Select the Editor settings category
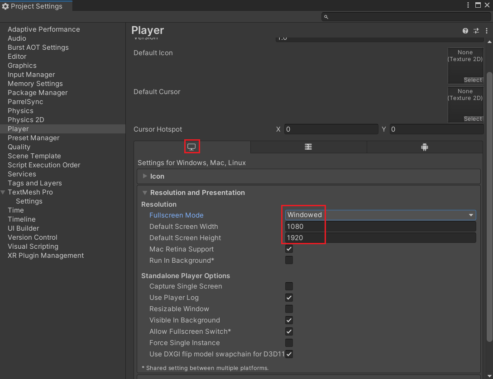The width and height of the screenshot is (493, 379). [17, 57]
